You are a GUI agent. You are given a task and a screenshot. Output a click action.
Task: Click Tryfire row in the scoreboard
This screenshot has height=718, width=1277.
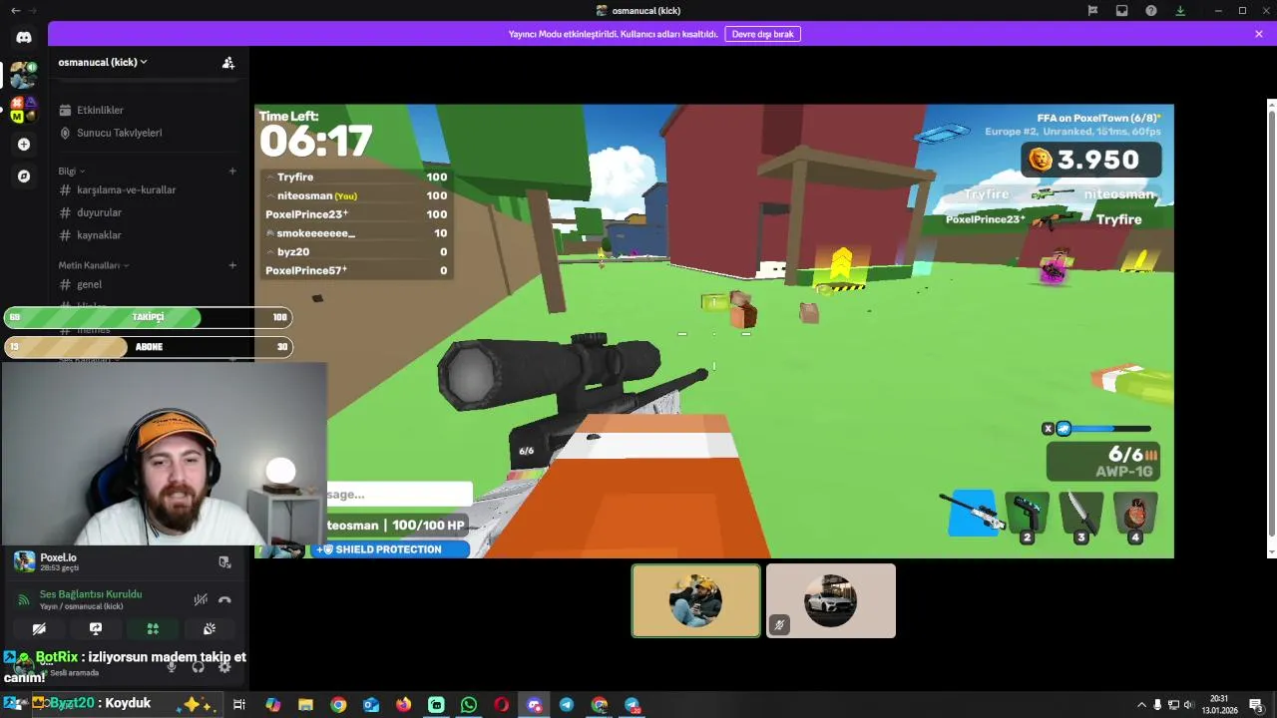click(x=356, y=178)
